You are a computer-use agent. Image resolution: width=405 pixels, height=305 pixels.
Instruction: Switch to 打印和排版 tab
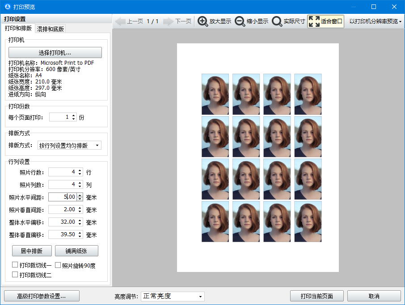click(18, 28)
